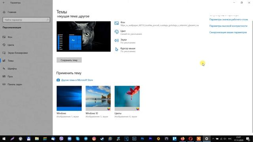Open Zoom from the taskbar
The height and width of the screenshot is (142, 253).
point(70,138)
